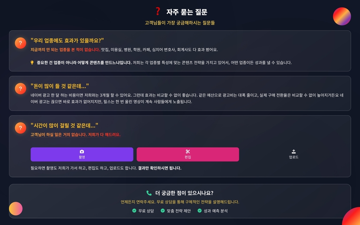
Task: Click the green check beside 맞춤 전략 제안
Action: click(162, 211)
